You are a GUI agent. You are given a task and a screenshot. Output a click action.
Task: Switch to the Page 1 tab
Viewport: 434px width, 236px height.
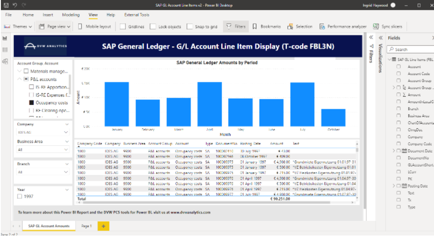86,225
